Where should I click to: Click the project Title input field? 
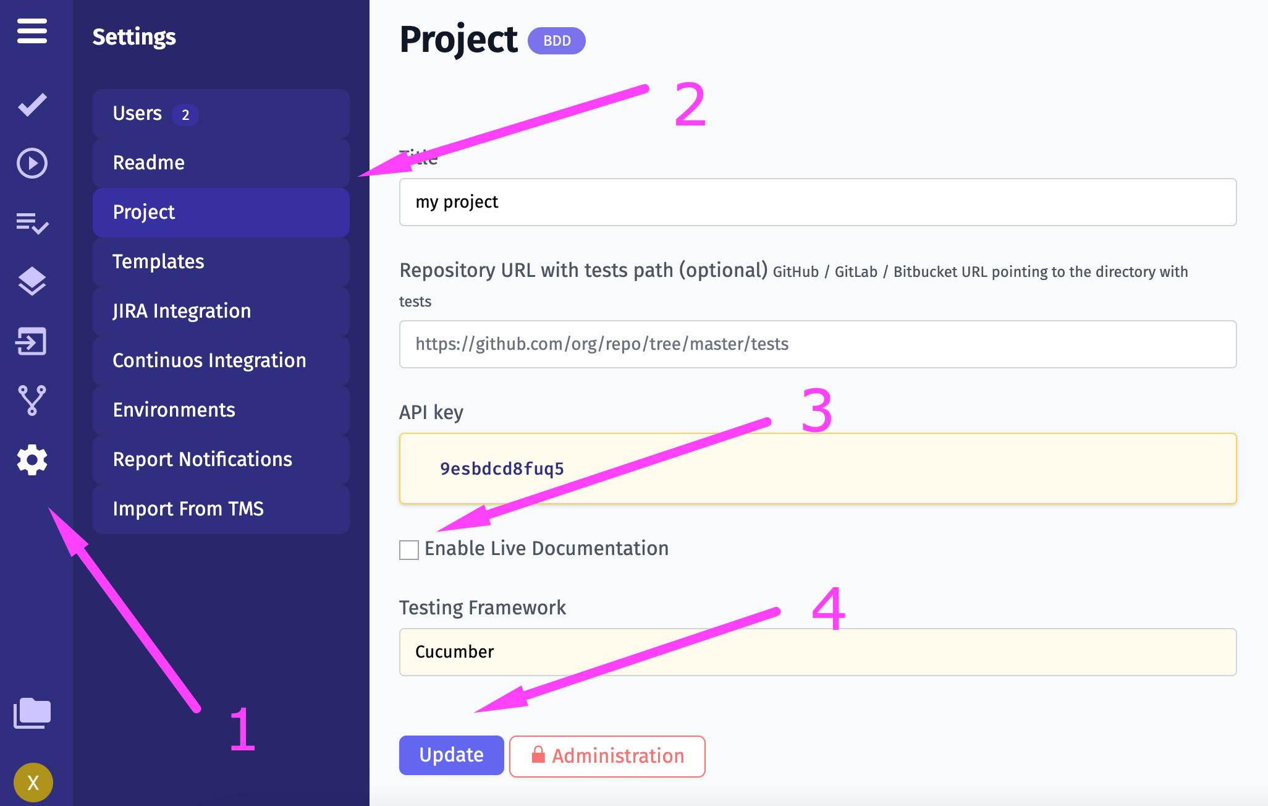(x=817, y=202)
